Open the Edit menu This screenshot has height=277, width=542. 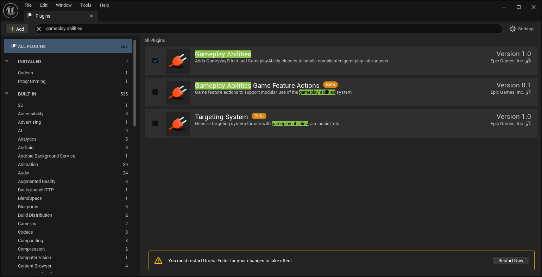(x=44, y=5)
